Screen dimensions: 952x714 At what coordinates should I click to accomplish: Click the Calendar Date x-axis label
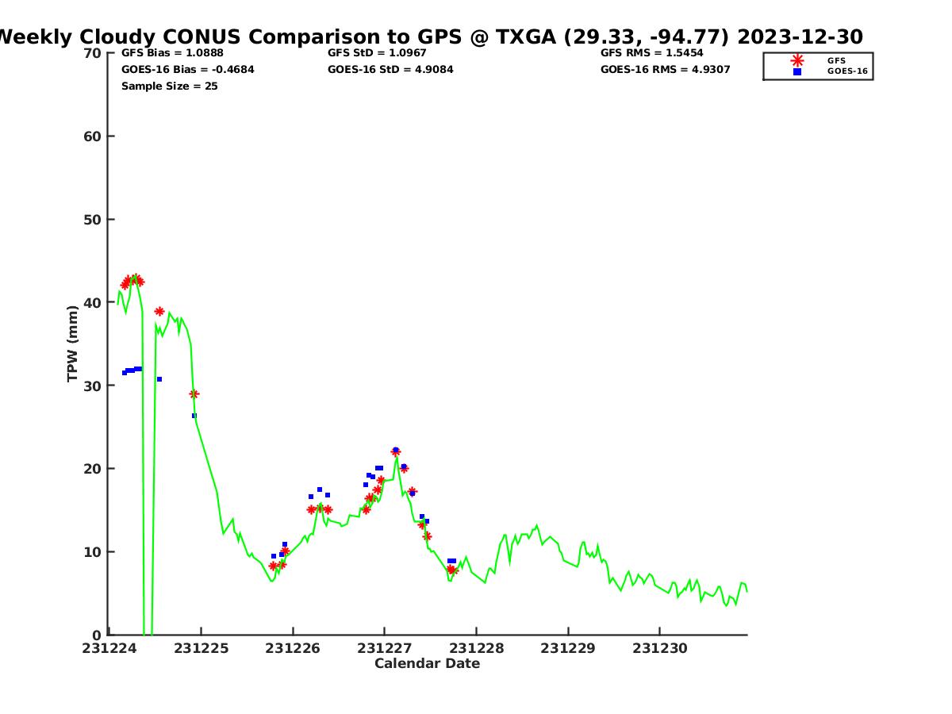click(427, 664)
